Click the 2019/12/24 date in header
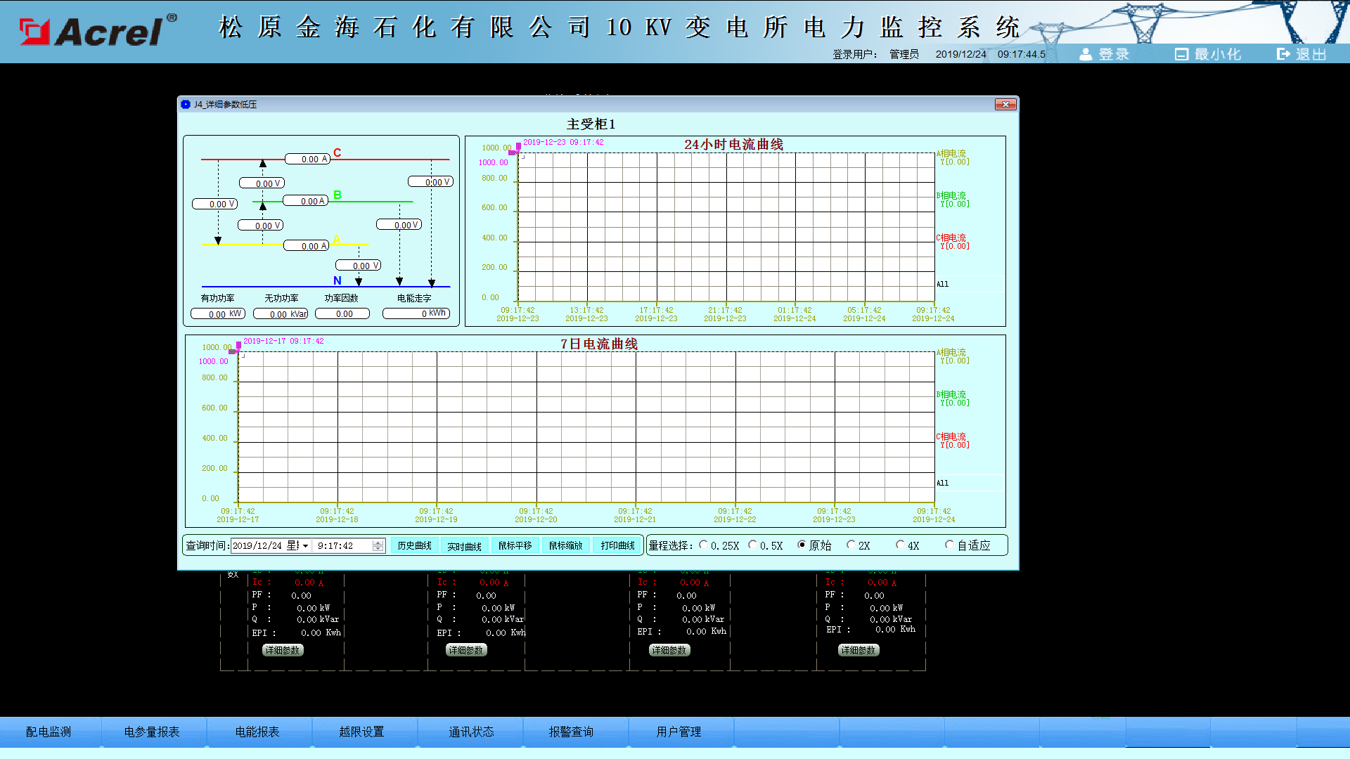This screenshot has width=1350, height=759. click(x=960, y=54)
